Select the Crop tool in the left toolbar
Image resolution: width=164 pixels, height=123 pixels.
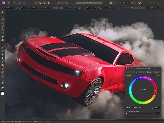(3, 23)
